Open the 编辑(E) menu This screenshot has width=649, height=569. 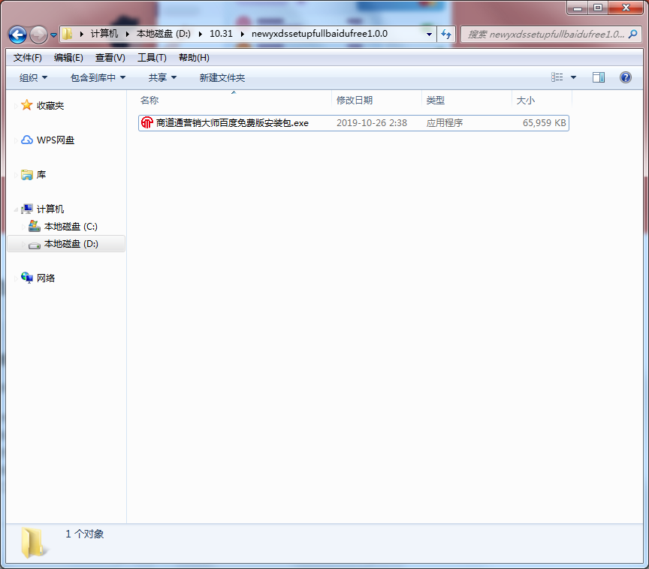pos(68,58)
